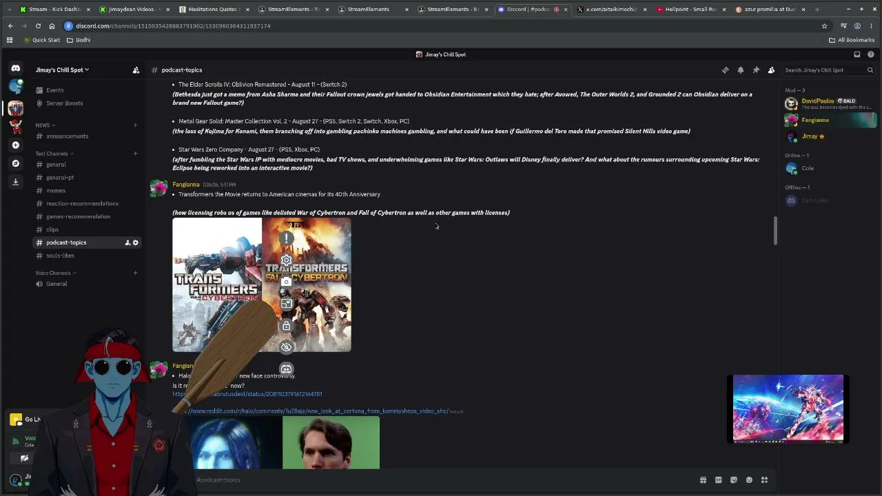Collapse the Voice Channels category
This screenshot has width=882, height=496.
point(56,273)
